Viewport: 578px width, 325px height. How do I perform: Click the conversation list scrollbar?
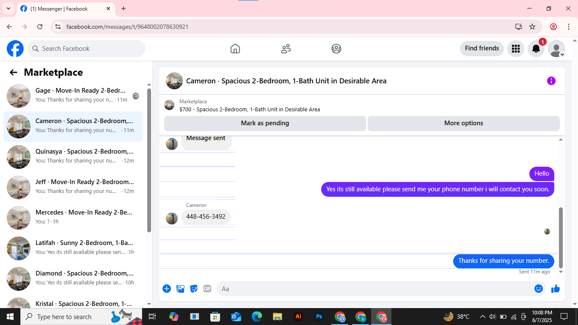coord(149,160)
